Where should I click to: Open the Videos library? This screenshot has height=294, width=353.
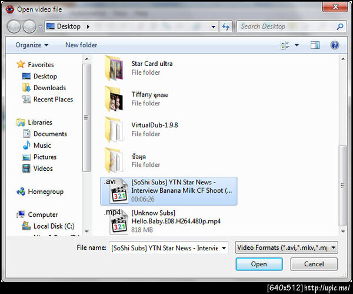click(x=43, y=169)
